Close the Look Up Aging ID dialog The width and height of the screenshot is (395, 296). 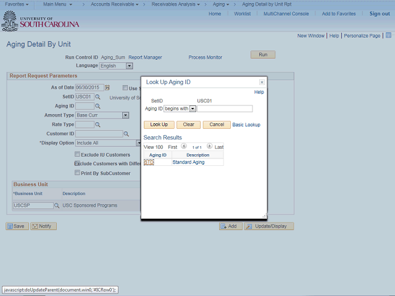click(x=262, y=82)
